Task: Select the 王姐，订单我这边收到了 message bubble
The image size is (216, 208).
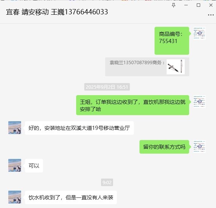Action: [133, 105]
